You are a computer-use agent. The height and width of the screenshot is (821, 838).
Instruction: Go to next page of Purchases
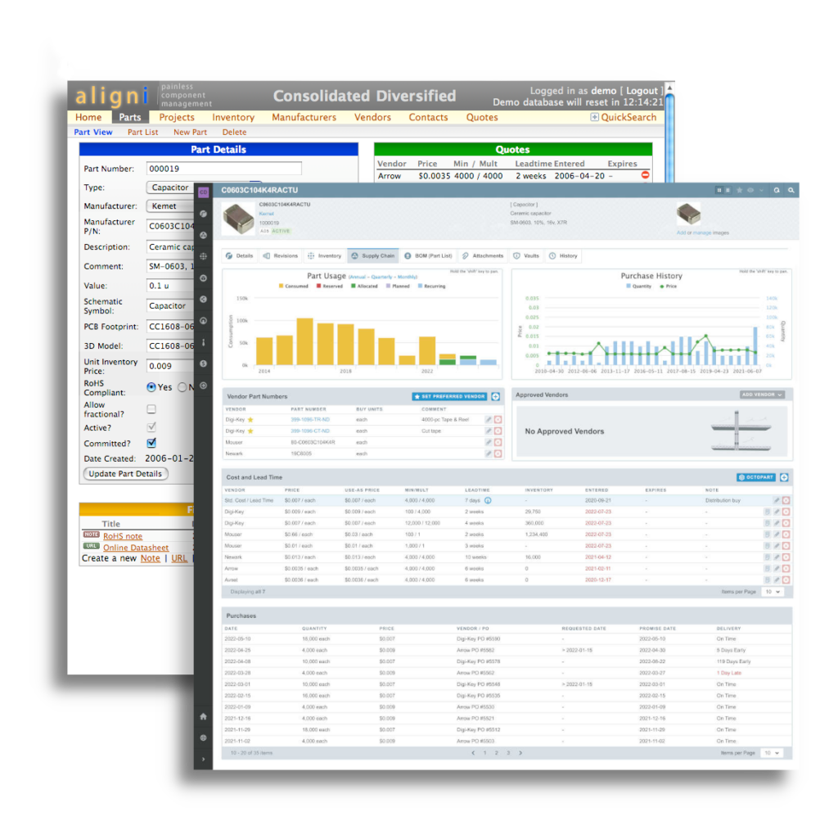click(x=520, y=753)
